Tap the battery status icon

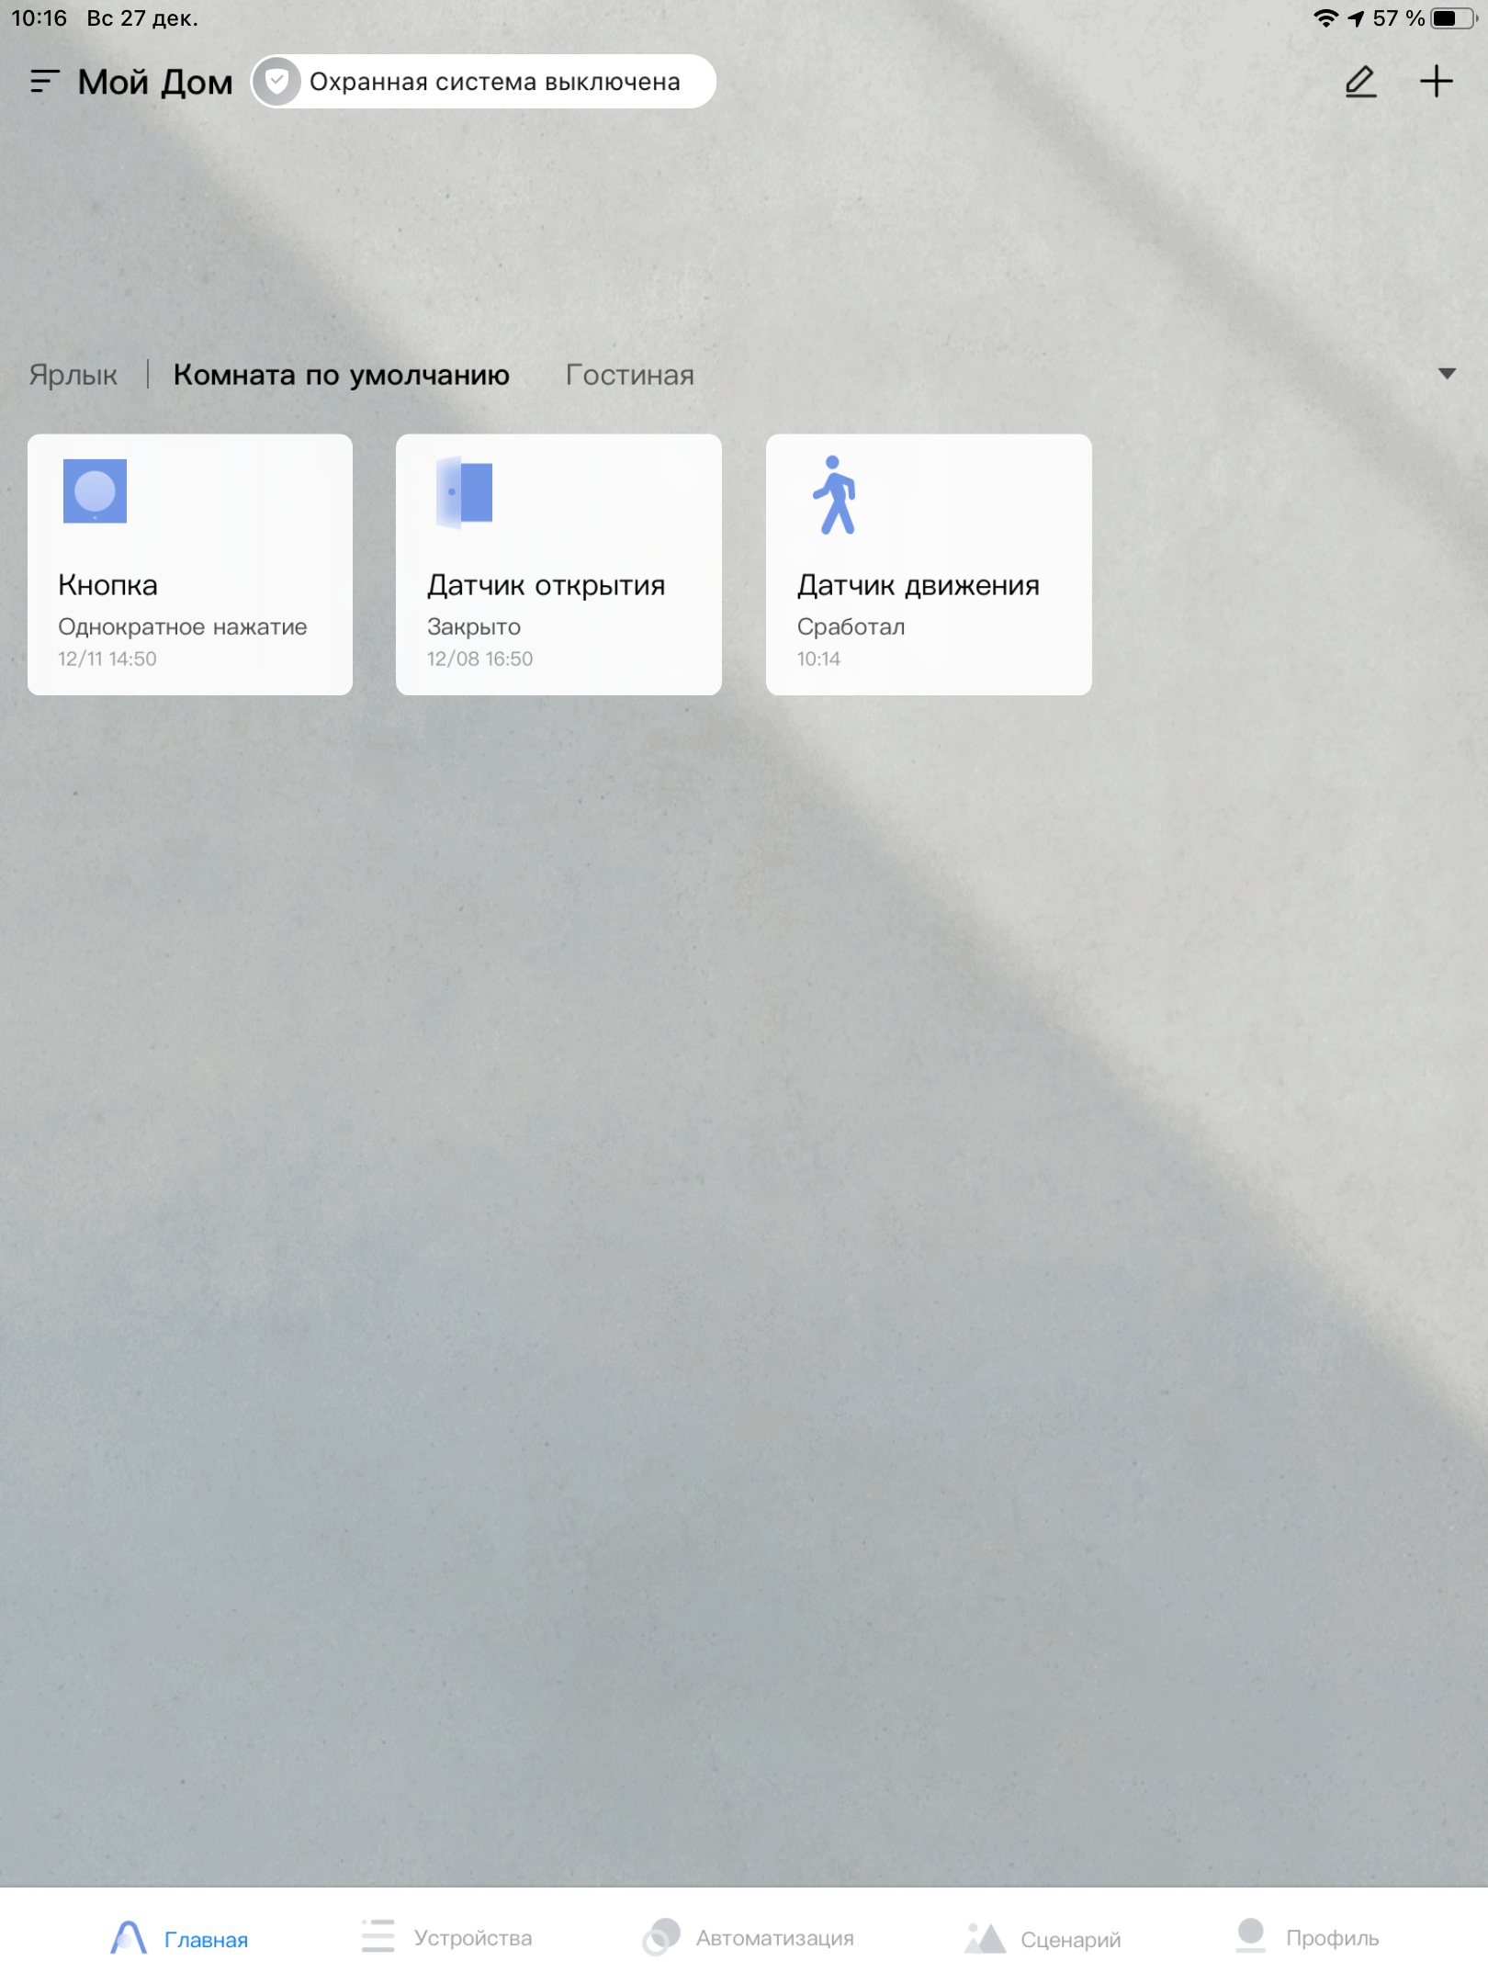1455,18
